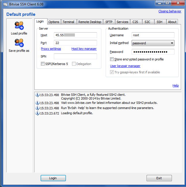Image resolution: width=186 pixels, height=187 pixels.
Task: Click the Bitvise title bar app icon
Action: [x=5, y=4]
